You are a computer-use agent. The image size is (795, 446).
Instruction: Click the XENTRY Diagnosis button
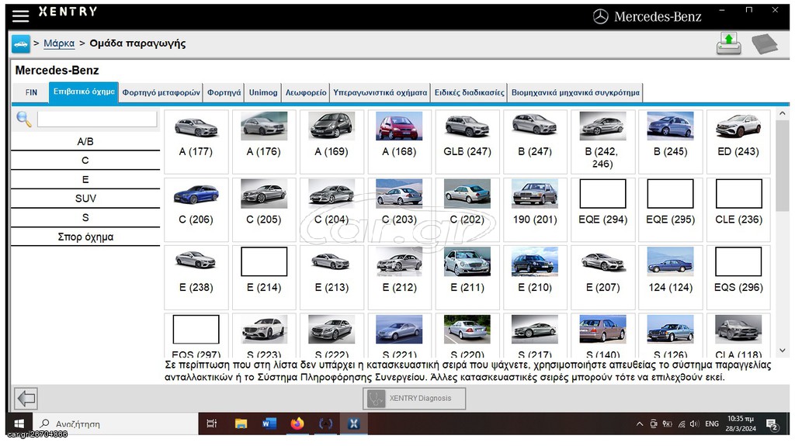(415, 399)
